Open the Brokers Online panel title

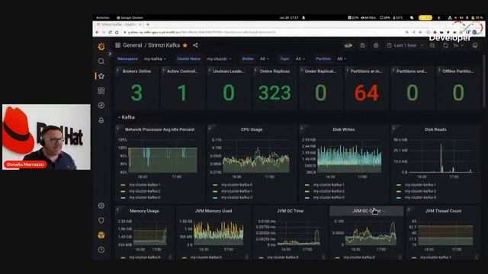click(136, 71)
